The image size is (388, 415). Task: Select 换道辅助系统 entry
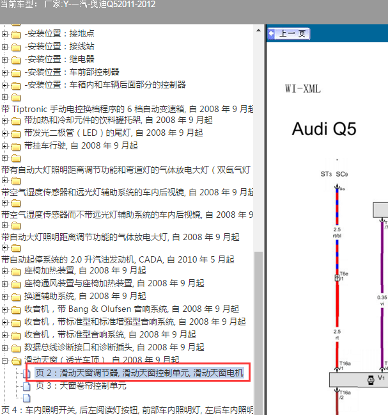[x=85, y=296]
